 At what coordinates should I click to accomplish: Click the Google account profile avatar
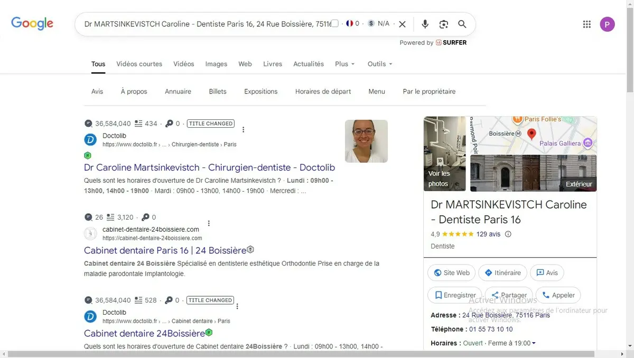click(607, 24)
